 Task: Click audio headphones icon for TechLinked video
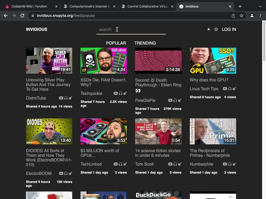[x=121, y=164]
